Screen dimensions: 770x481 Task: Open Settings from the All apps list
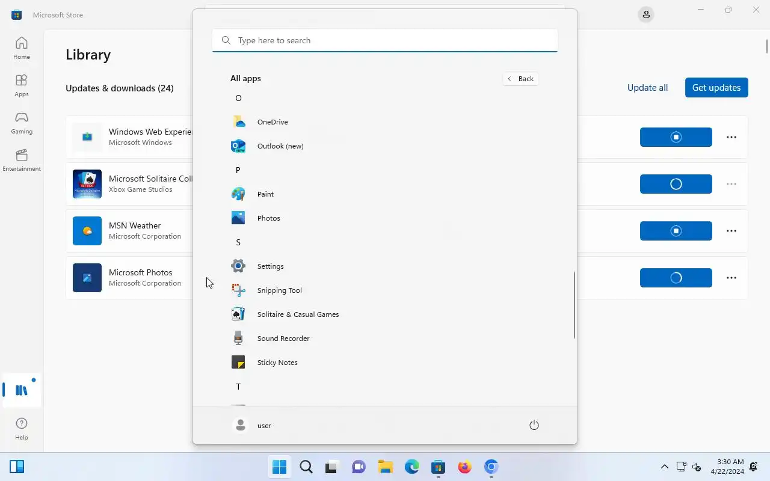(384, 266)
